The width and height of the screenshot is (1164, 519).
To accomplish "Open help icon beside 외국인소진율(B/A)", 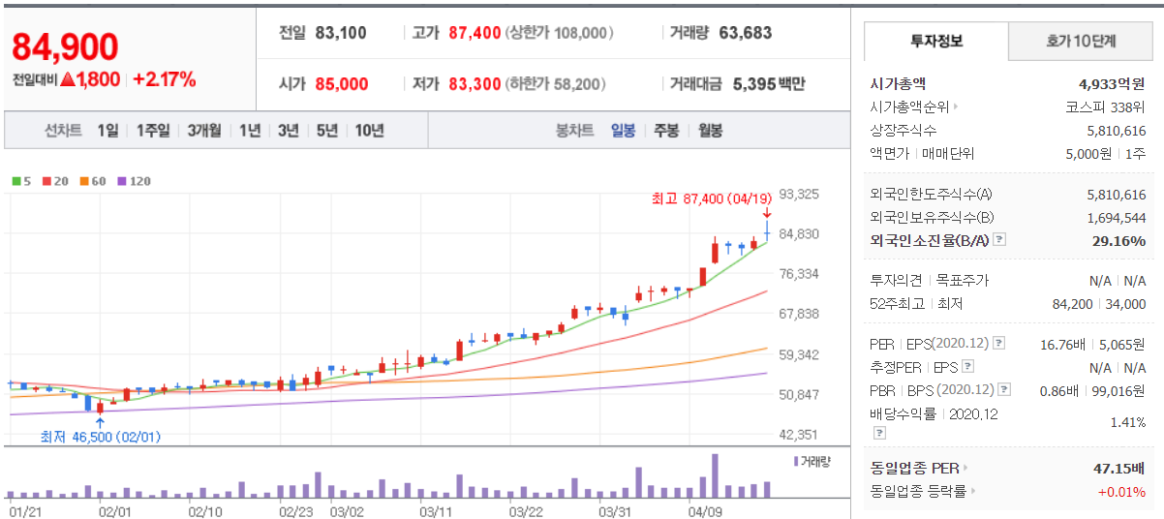I will [x=999, y=240].
